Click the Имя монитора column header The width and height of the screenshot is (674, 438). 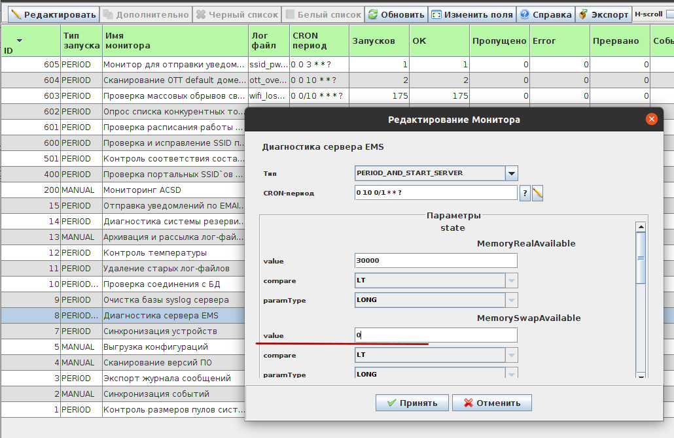174,41
